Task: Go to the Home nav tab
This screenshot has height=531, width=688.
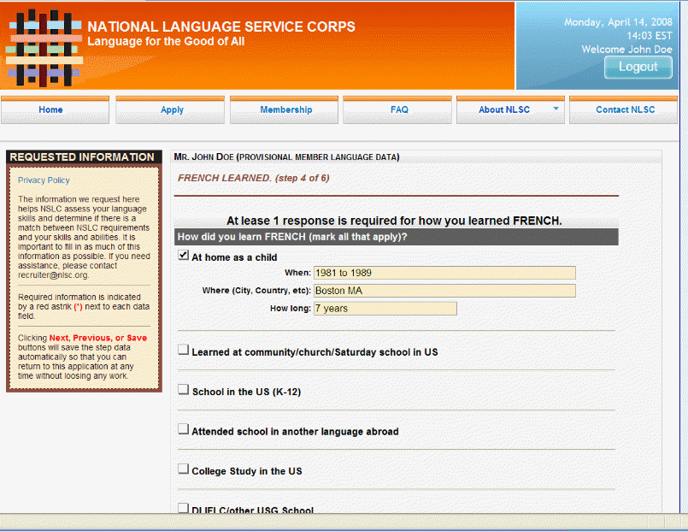Action: (55, 109)
